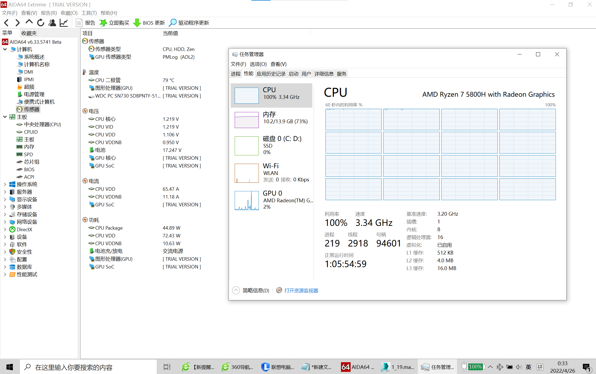Expand the 网络设备 tree node

pos(5,222)
